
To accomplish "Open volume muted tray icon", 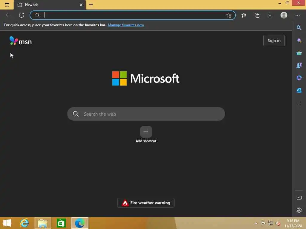I will 278,223.
